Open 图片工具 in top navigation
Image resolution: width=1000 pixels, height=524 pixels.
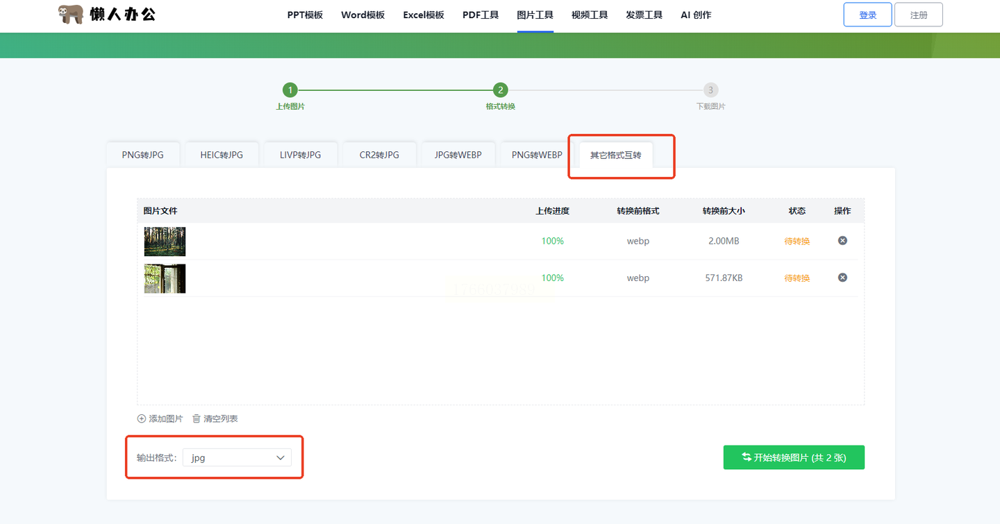click(535, 15)
